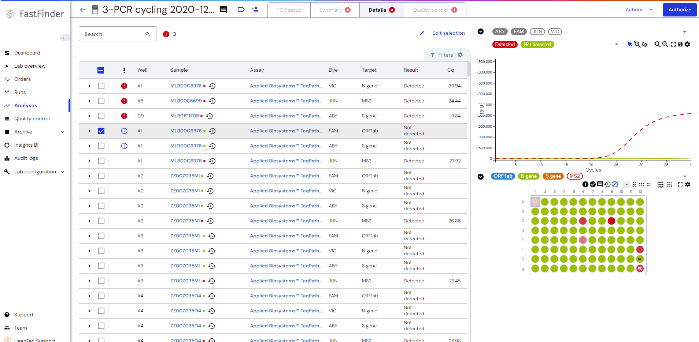Toggle the ABY dye filter chip
The height and width of the screenshot is (342, 699).
(x=500, y=31)
